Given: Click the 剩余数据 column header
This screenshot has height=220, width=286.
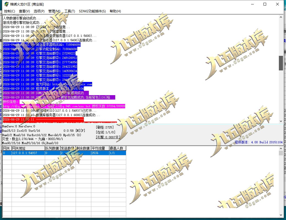Looking at the screenshot, I should click(x=83, y=148).
